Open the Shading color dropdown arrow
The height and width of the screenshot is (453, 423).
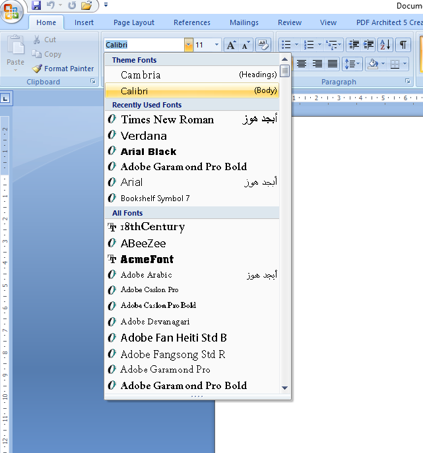coord(383,63)
